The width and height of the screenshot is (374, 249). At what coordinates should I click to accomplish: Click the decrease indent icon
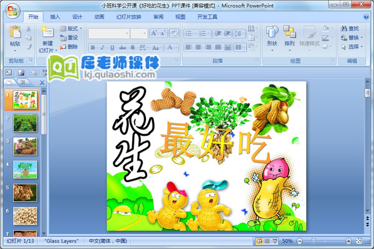point(218,34)
